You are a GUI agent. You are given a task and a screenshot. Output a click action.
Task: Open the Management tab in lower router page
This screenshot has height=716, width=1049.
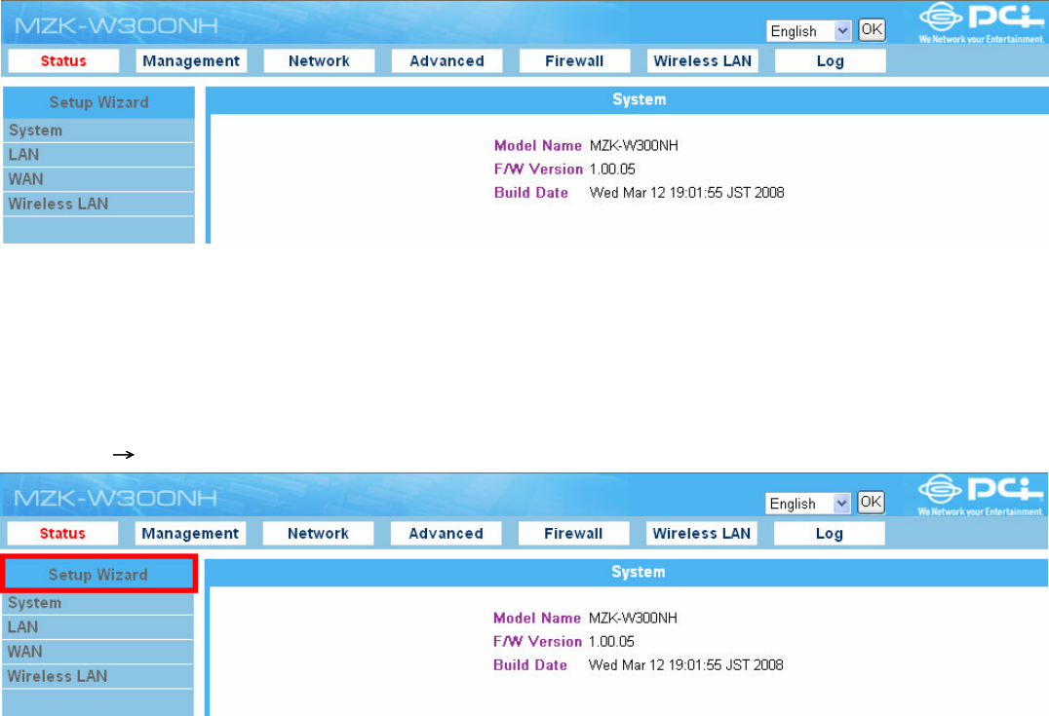191,534
